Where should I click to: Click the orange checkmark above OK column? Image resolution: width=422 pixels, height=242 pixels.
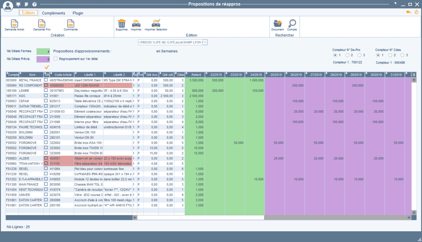tap(47, 67)
